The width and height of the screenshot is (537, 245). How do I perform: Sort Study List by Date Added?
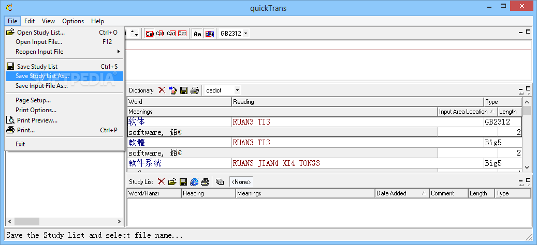402,193
